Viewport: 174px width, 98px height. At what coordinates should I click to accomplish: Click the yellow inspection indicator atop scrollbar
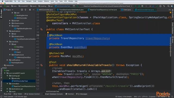(170, 13)
